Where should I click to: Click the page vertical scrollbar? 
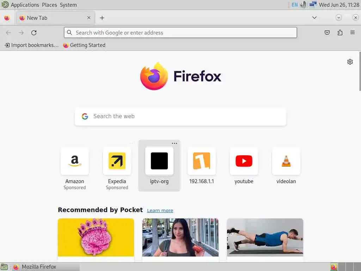pyautogui.click(x=360, y=71)
